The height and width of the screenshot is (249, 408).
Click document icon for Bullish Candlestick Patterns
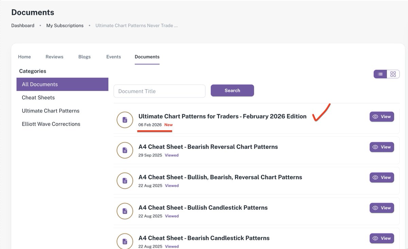pos(125,211)
